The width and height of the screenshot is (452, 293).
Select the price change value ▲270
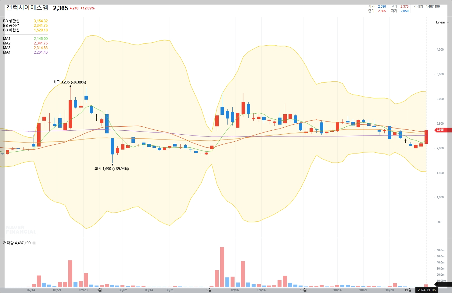pyautogui.click(x=74, y=8)
